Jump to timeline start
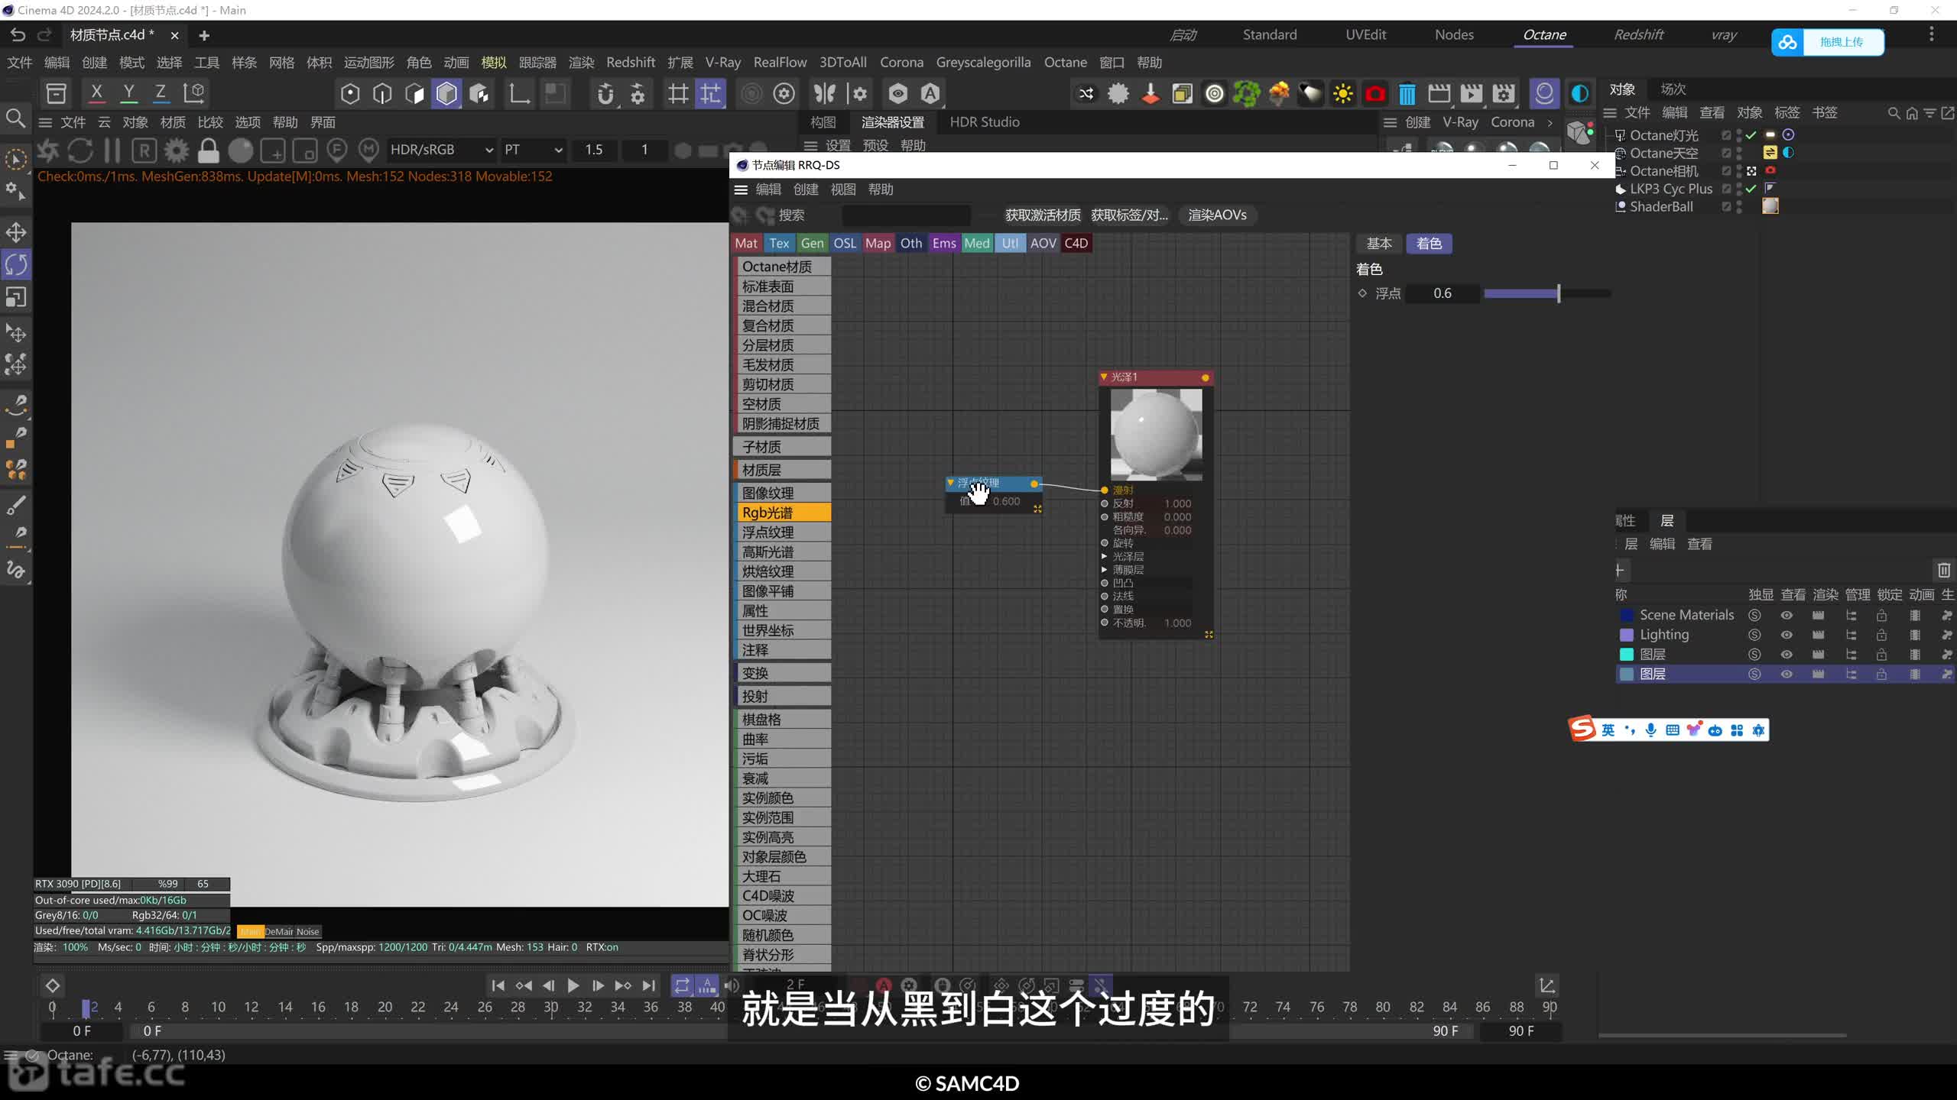Image resolution: width=1957 pixels, height=1100 pixels. (498, 985)
